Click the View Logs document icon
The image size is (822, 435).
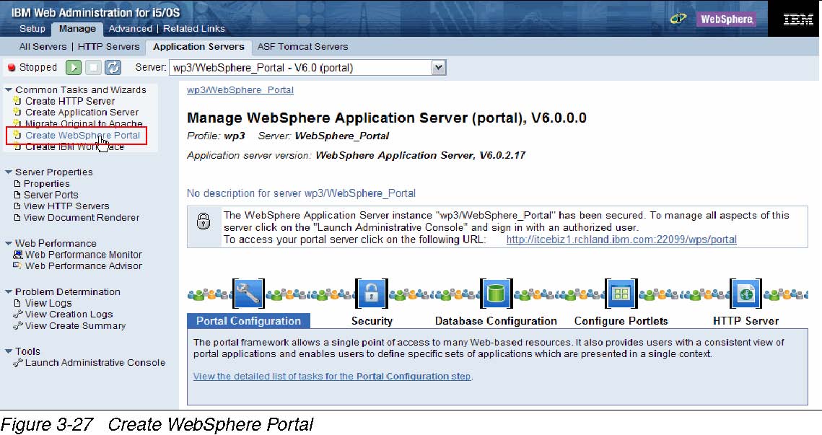pyautogui.click(x=17, y=303)
